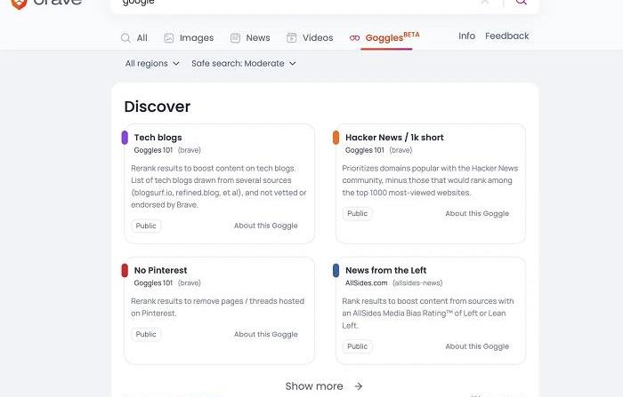Open the Info link
This screenshot has height=397, width=623.
point(466,36)
